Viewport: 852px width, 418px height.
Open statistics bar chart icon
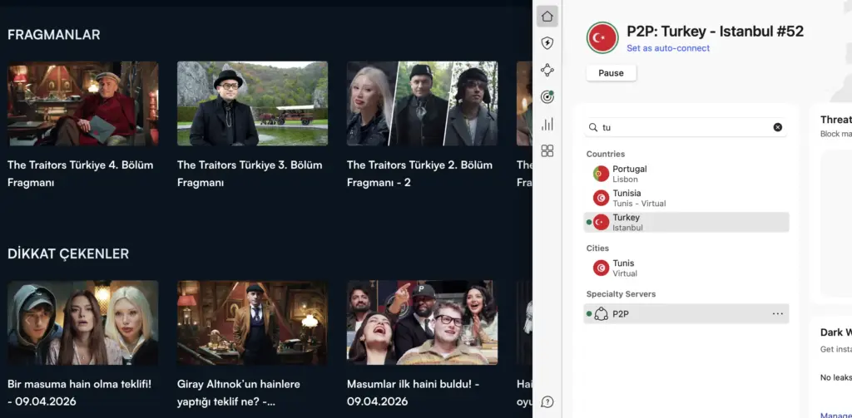547,124
